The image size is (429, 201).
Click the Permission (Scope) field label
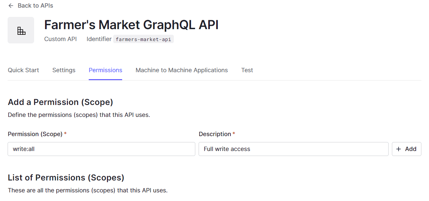[x=35, y=134]
